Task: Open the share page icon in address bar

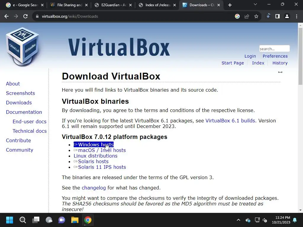Action: click(247, 17)
